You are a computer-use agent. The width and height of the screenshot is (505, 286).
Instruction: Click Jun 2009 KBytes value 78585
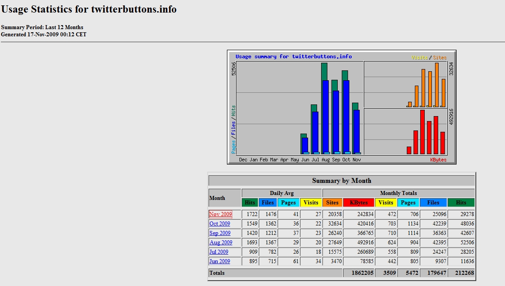coord(367,261)
